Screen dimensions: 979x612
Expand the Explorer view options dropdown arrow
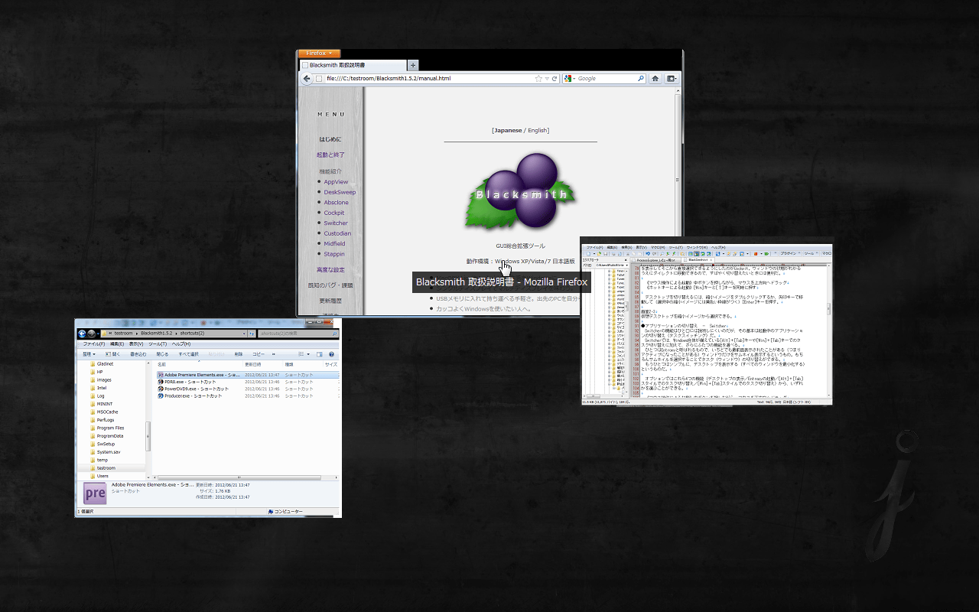pyautogui.click(x=310, y=354)
